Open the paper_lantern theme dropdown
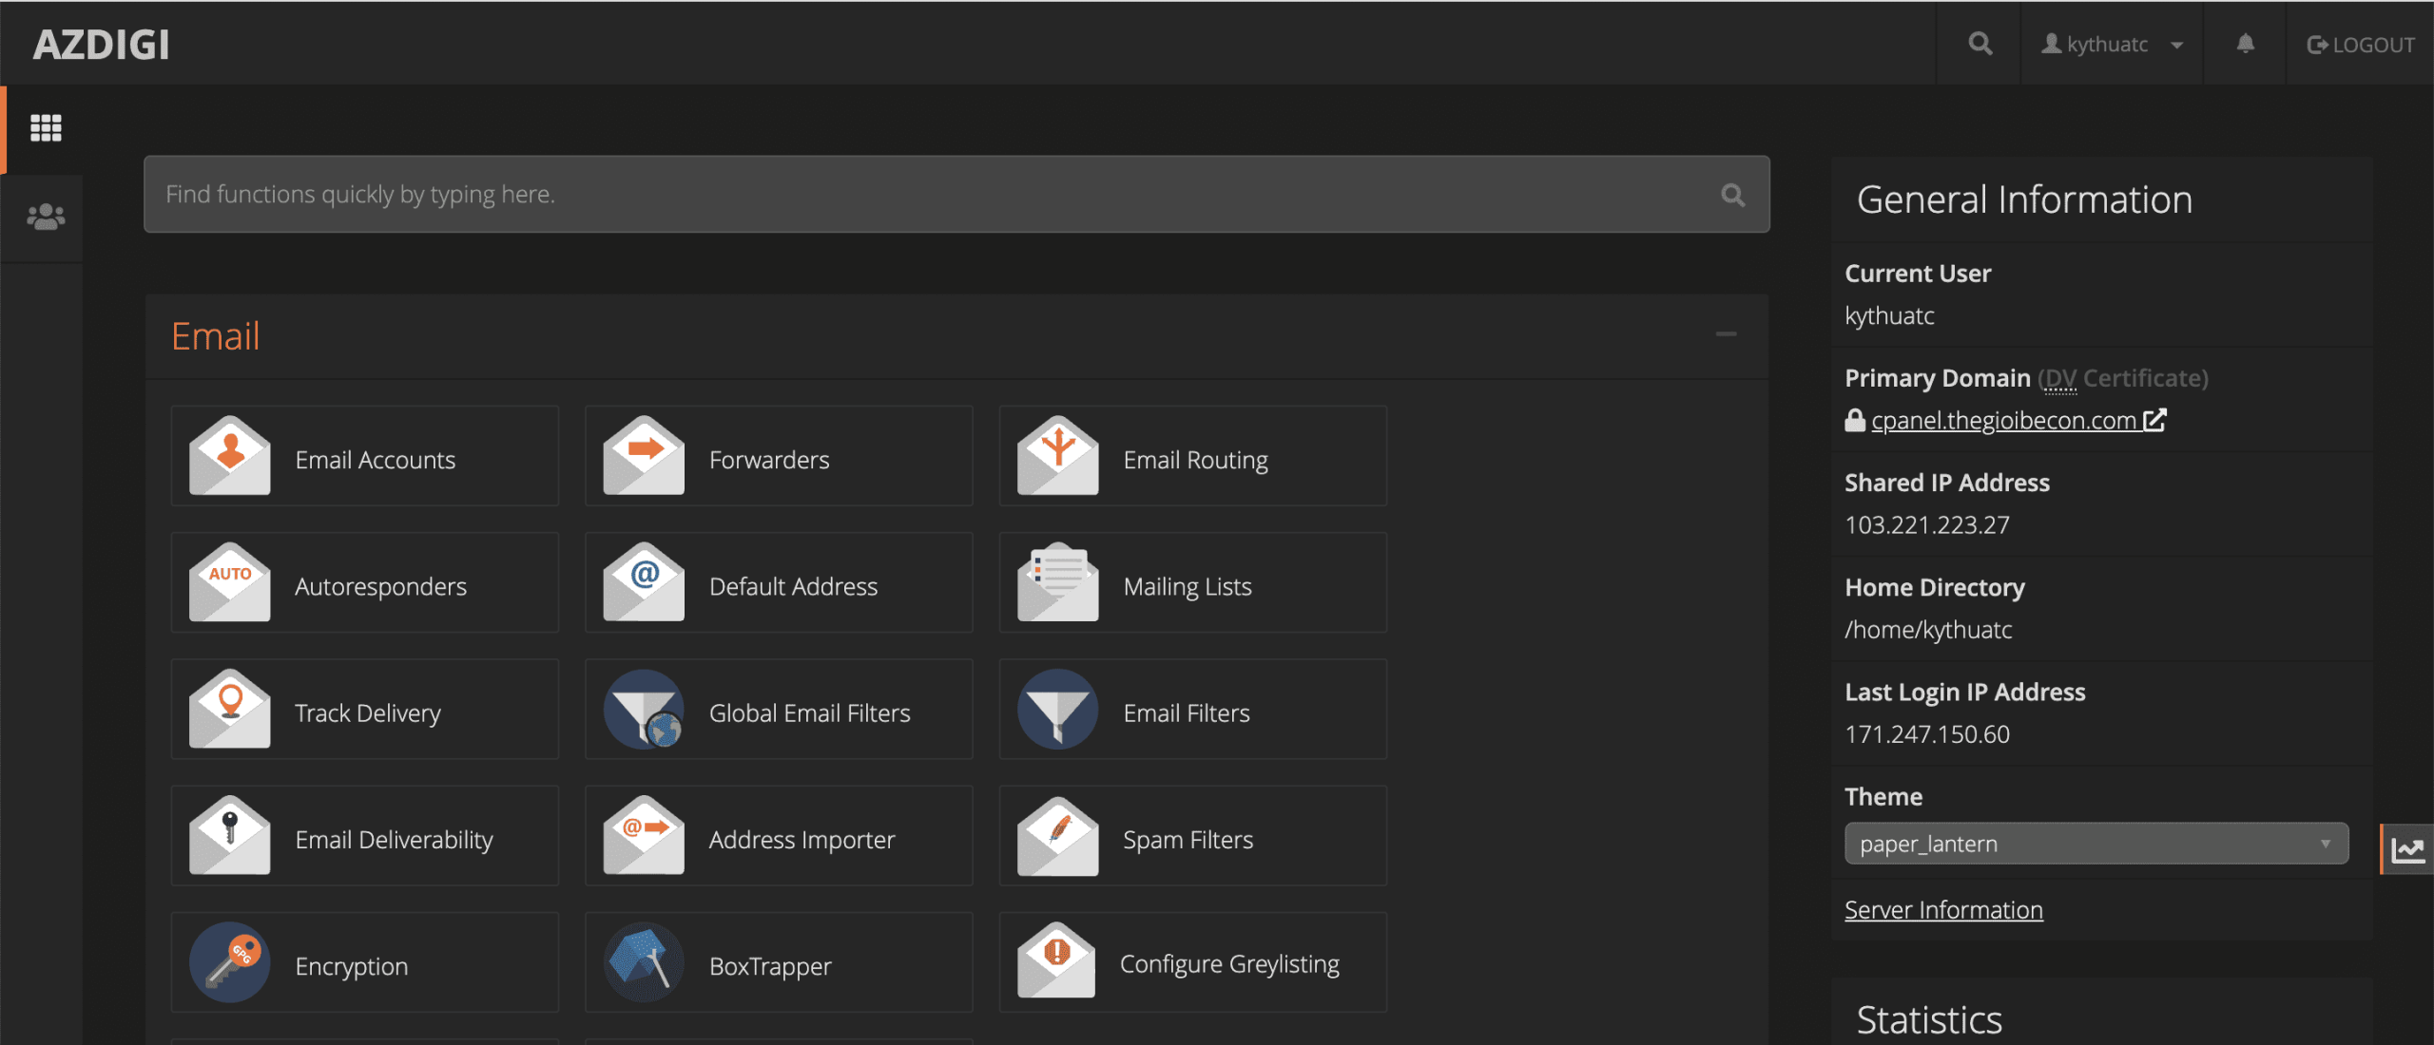The width and height of the screenshot is (2434, 1045). (2096, 843)
